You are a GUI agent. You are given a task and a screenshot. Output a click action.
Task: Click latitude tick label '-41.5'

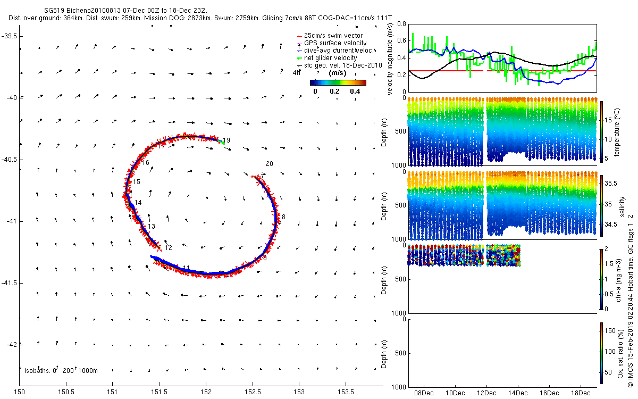pyautogui.click(x=9, y=283)
